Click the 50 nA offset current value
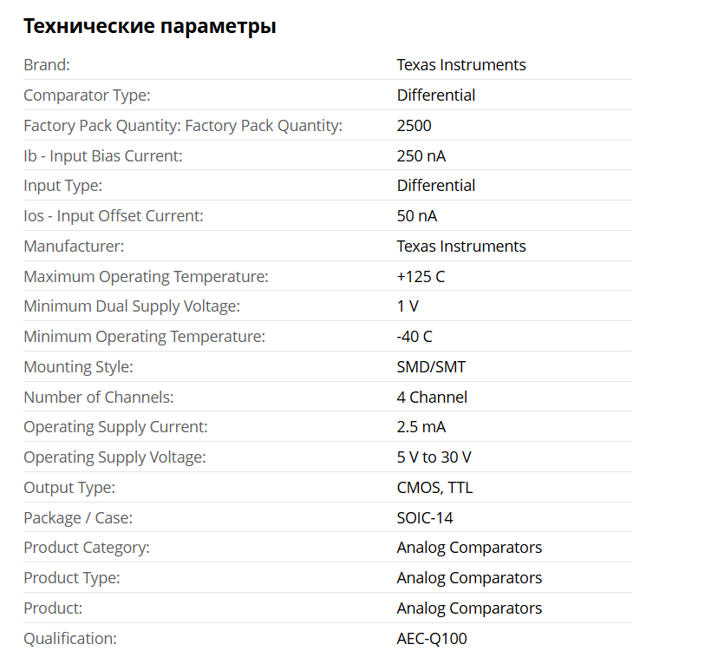 coord(417,216)
